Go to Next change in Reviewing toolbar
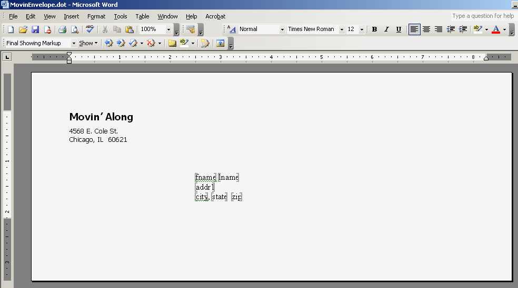 click(121, 43)
